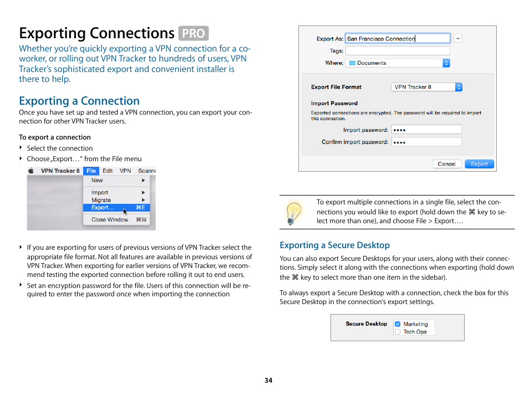Expand the Migrate submenu arrow
The image size is (529, 401).
pyautogui.click(x=144, y=200)
